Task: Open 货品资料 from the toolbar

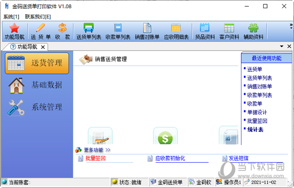Action: pyautogui.click(x=205, y=31)
